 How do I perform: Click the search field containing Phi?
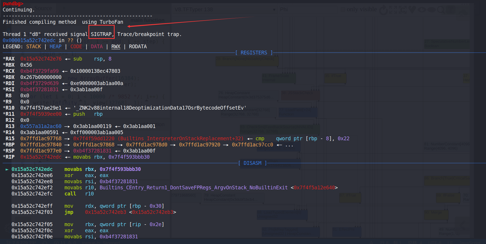(x=307, y=10)
